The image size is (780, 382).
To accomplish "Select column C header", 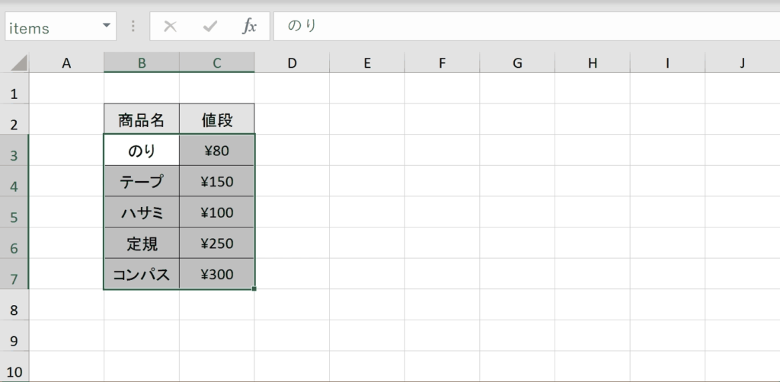I will coord(217,62).
